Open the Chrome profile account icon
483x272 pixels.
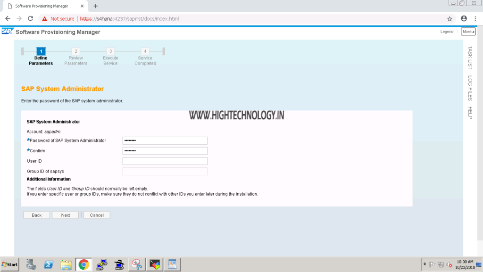tap(464, 19)
